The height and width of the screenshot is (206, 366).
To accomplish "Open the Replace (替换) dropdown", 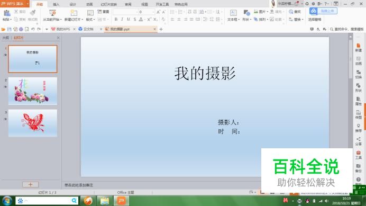I will [296, 20].
